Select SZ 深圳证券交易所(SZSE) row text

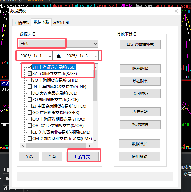55,74
